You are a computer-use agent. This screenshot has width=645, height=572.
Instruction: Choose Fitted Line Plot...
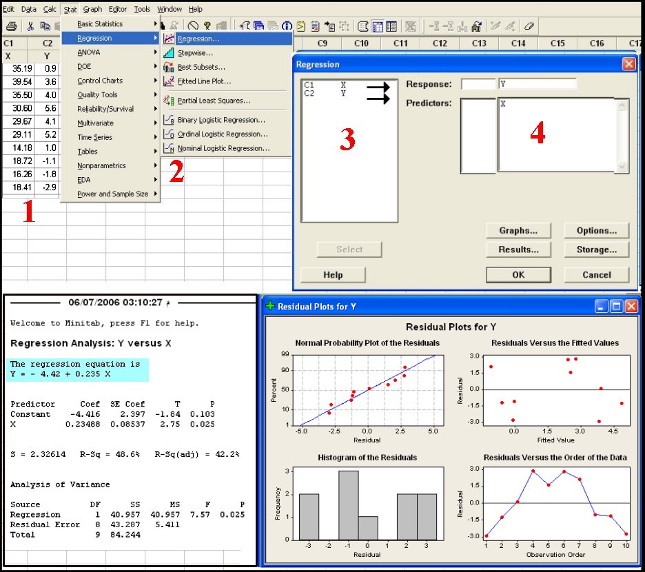coord(227,81)
